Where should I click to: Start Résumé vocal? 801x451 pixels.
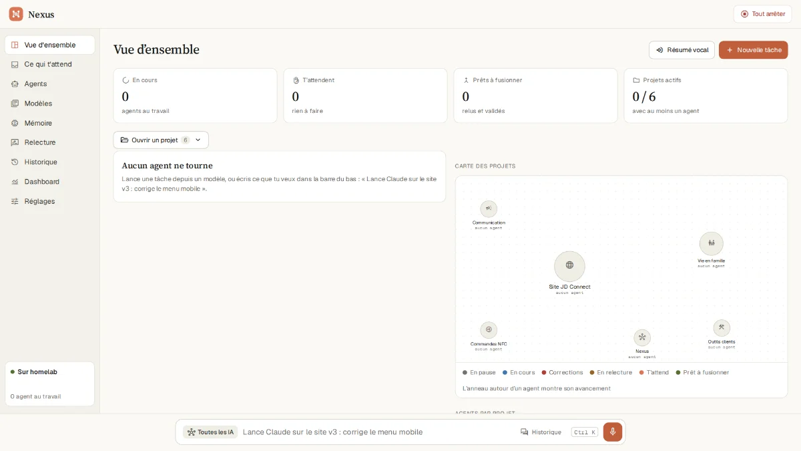(x=682, y=50)
